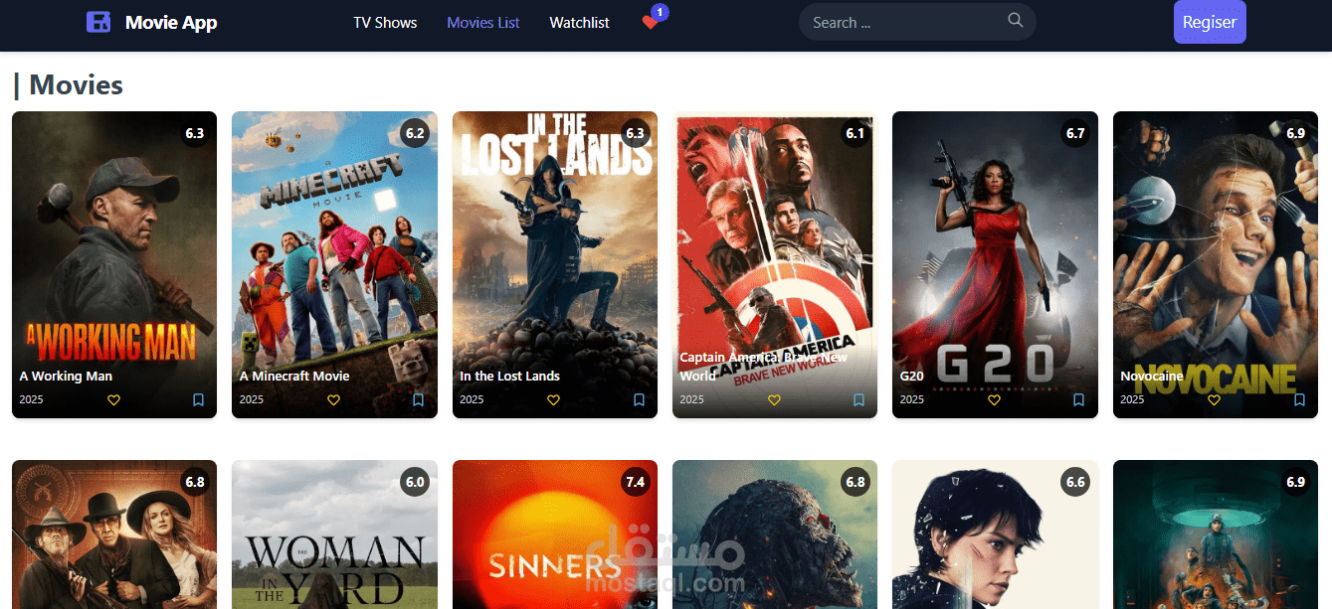Favorite A Minecraft Movie with heart icon

pyautogui.click(x=333, y=399)
